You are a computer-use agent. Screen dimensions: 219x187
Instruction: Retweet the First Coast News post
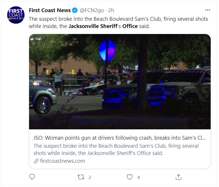pyautogui.click(x=81, y=177)
